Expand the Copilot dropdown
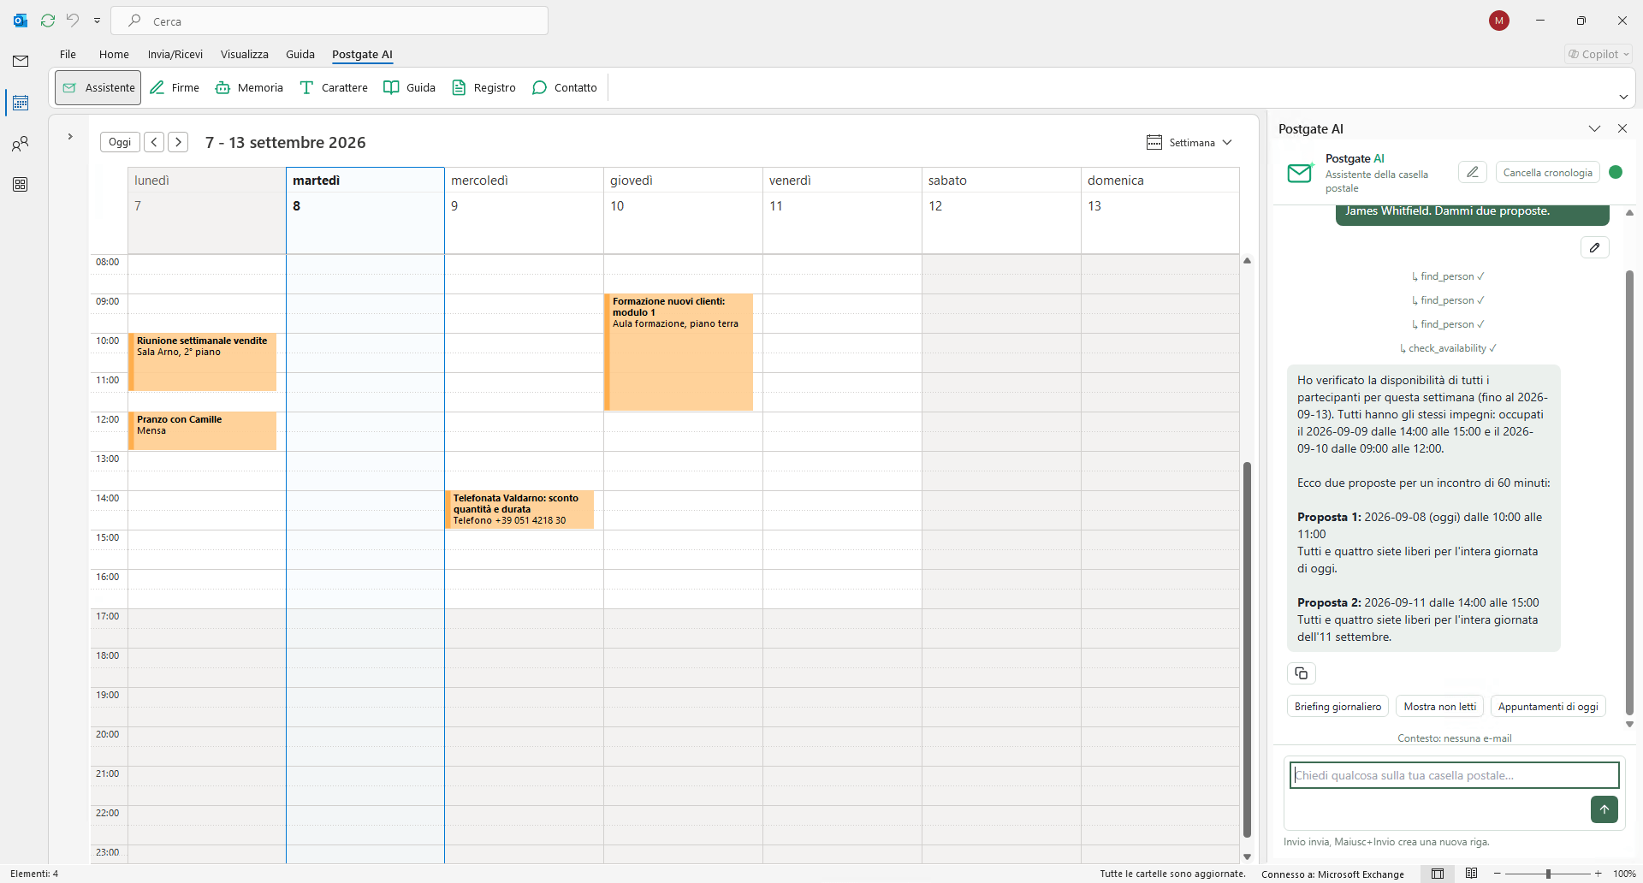The image size is (1643, 883). click(x=1599, y=54)
